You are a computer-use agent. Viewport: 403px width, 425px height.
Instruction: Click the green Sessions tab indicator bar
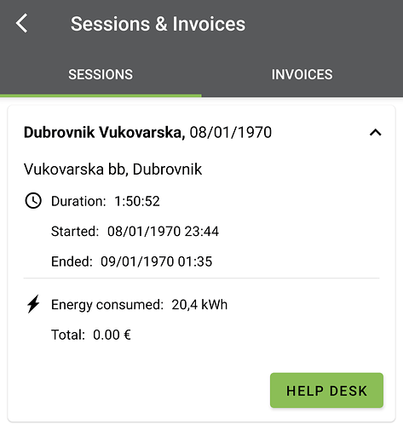(x=101, y=95)
